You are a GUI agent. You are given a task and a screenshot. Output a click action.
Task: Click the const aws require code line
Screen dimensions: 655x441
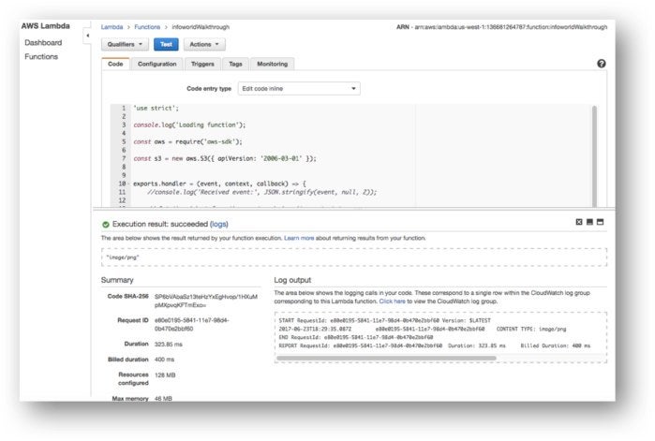[x=187, y=142]
